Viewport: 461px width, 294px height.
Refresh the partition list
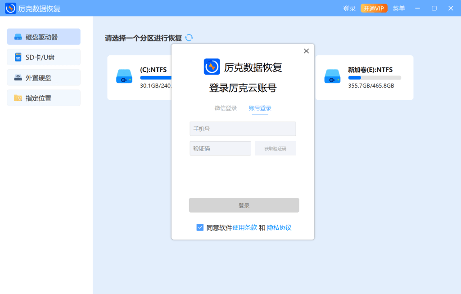[189, 38]
